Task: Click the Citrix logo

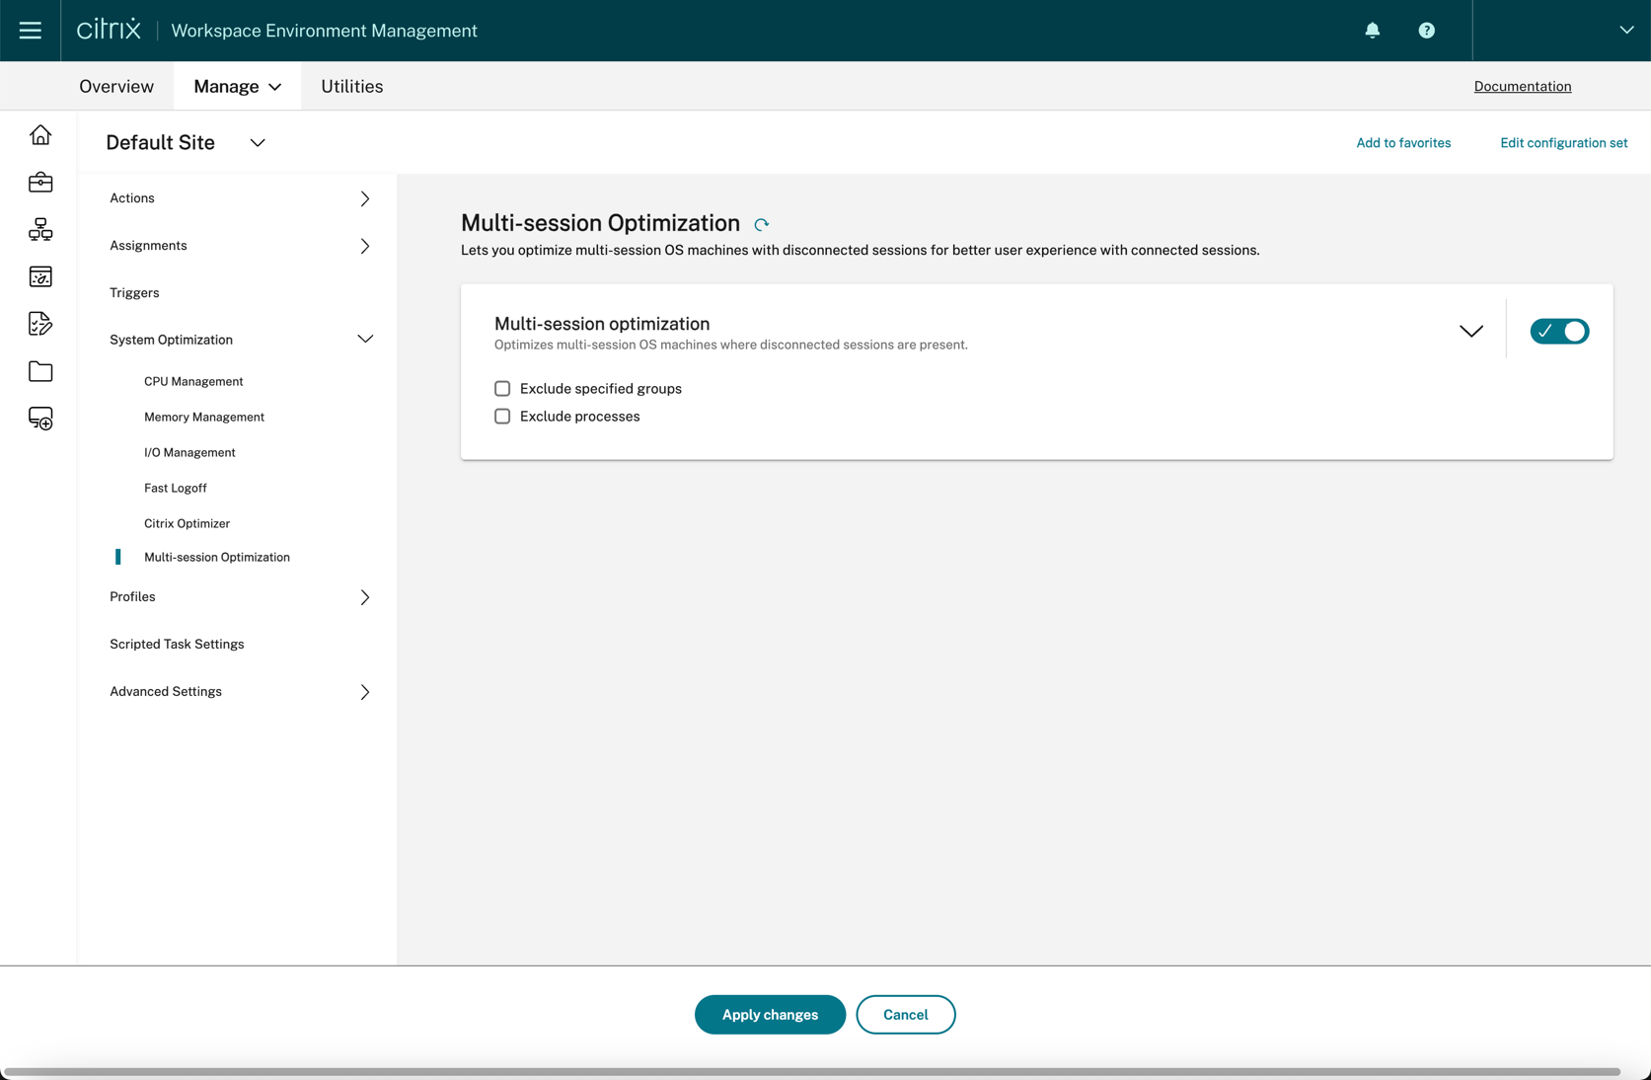Action: coord(109,30)
